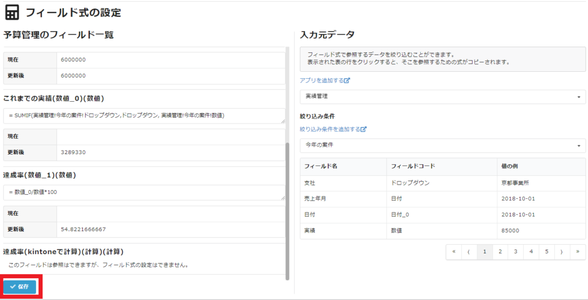Click the フィールド名 column header

pyautogui.click(x=343, y=166)
